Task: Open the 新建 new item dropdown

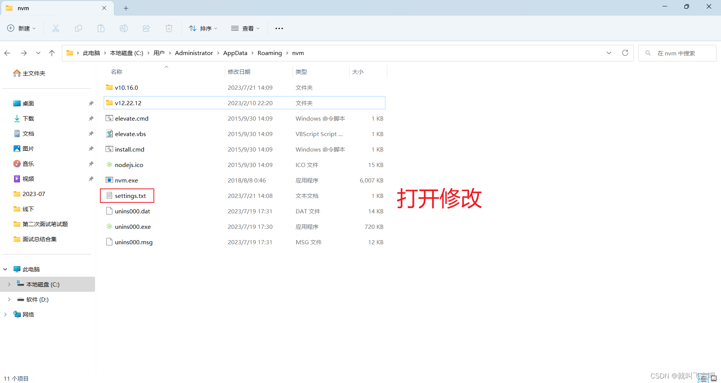Action: click(21, 28)
